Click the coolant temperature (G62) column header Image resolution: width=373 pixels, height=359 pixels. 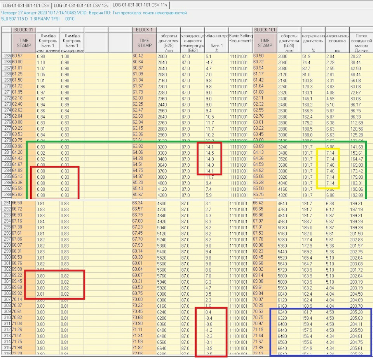click(x=192, y=43)
